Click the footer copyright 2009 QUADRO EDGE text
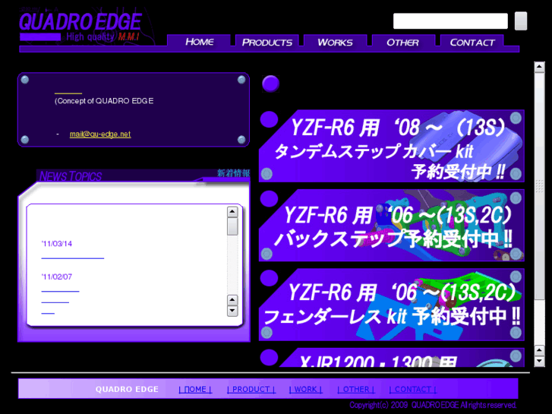The image size is (552, 414). [433, 405]
